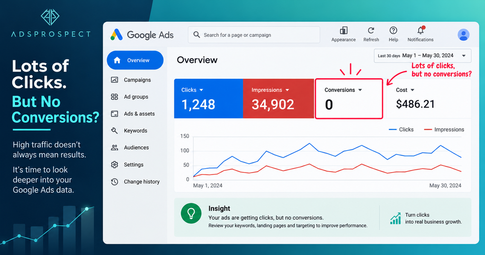
Task: Click the 150 y-axis label
Action: 185,136
